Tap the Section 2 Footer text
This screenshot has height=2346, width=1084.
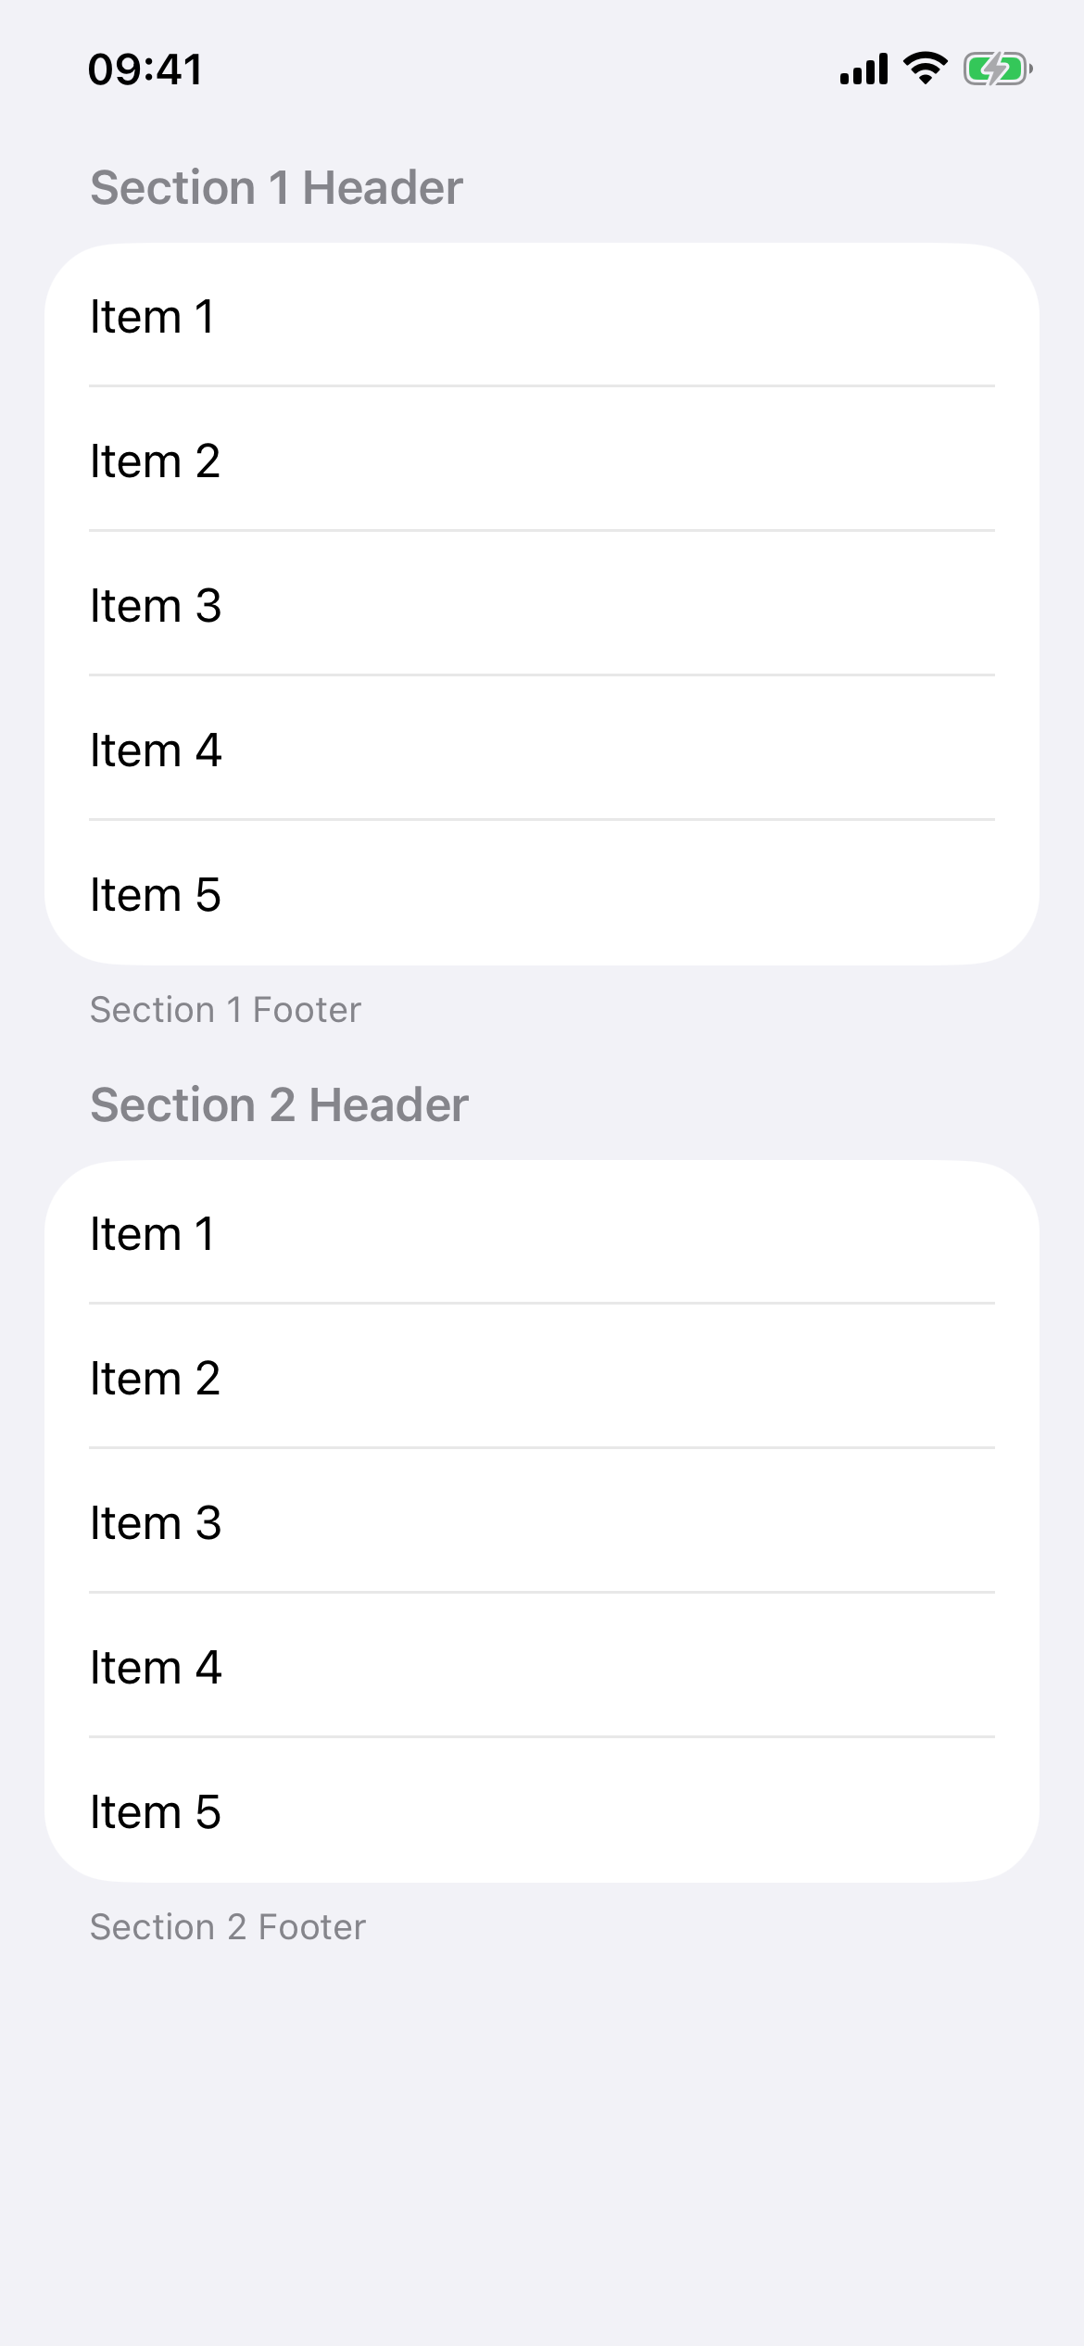coord(228,1927)
